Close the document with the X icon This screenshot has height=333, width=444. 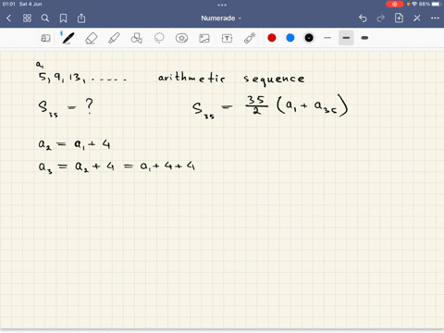tap(417, 18)
